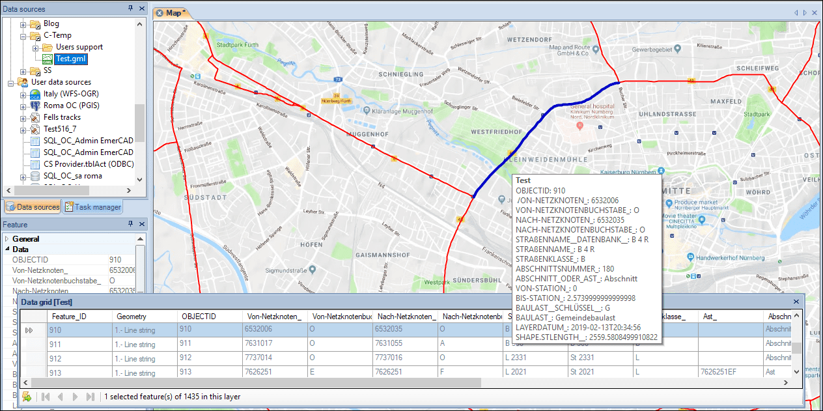The width and height of the screenshot is (823, 411).
Task: Go to first record in data grid
Action: click(x=46, y=396)
